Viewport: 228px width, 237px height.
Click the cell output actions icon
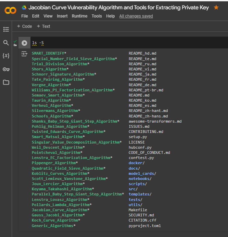point(24,54)
